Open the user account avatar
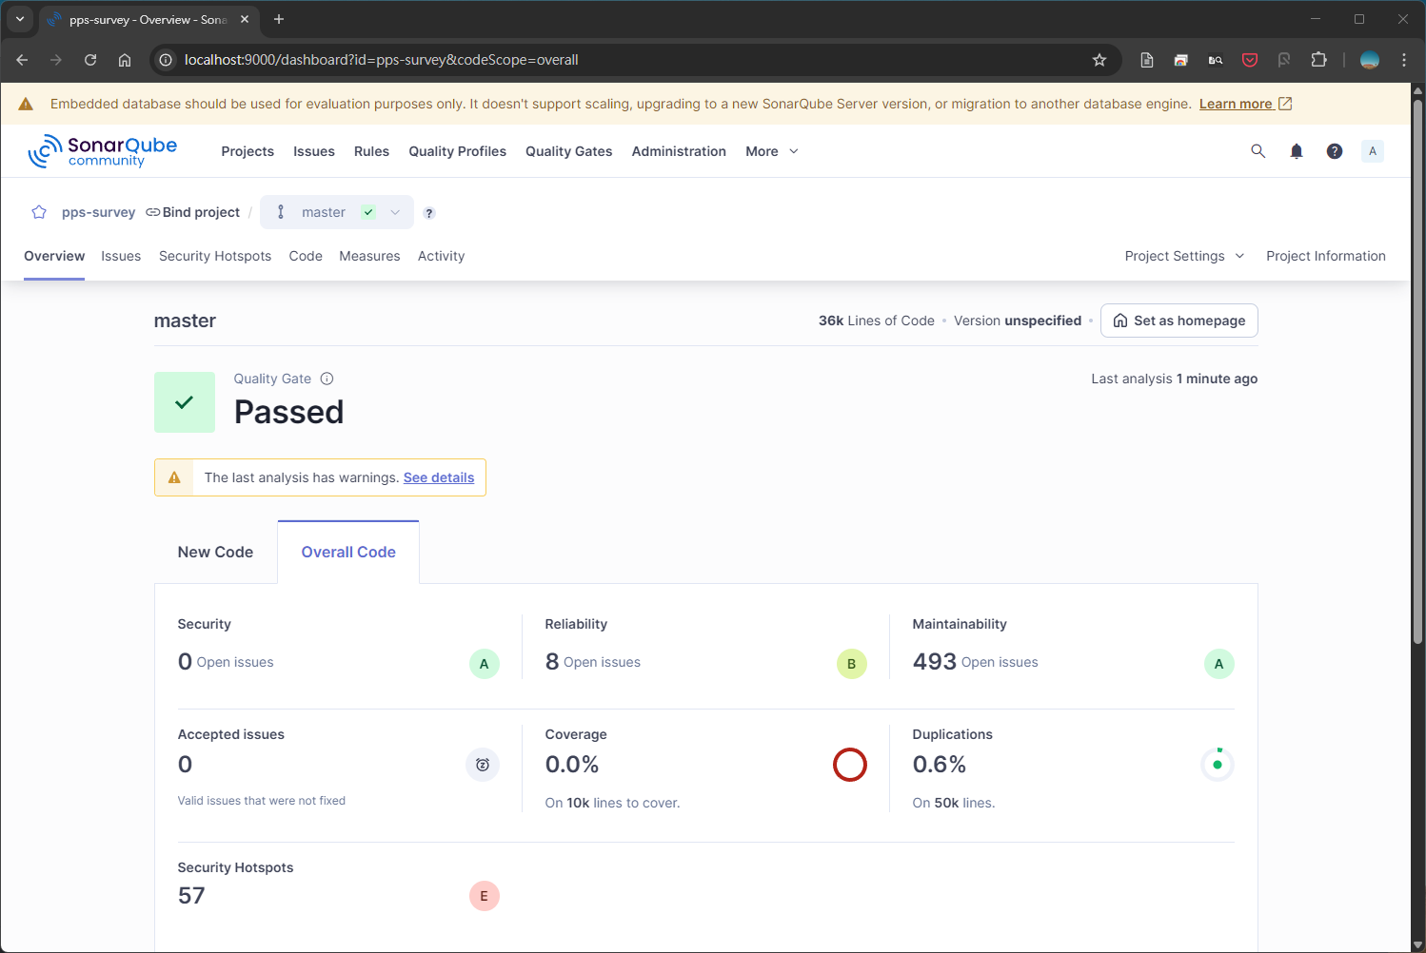Image resolution: width=1426 pixels, height=953 pixels. [x=1372, y=151]
